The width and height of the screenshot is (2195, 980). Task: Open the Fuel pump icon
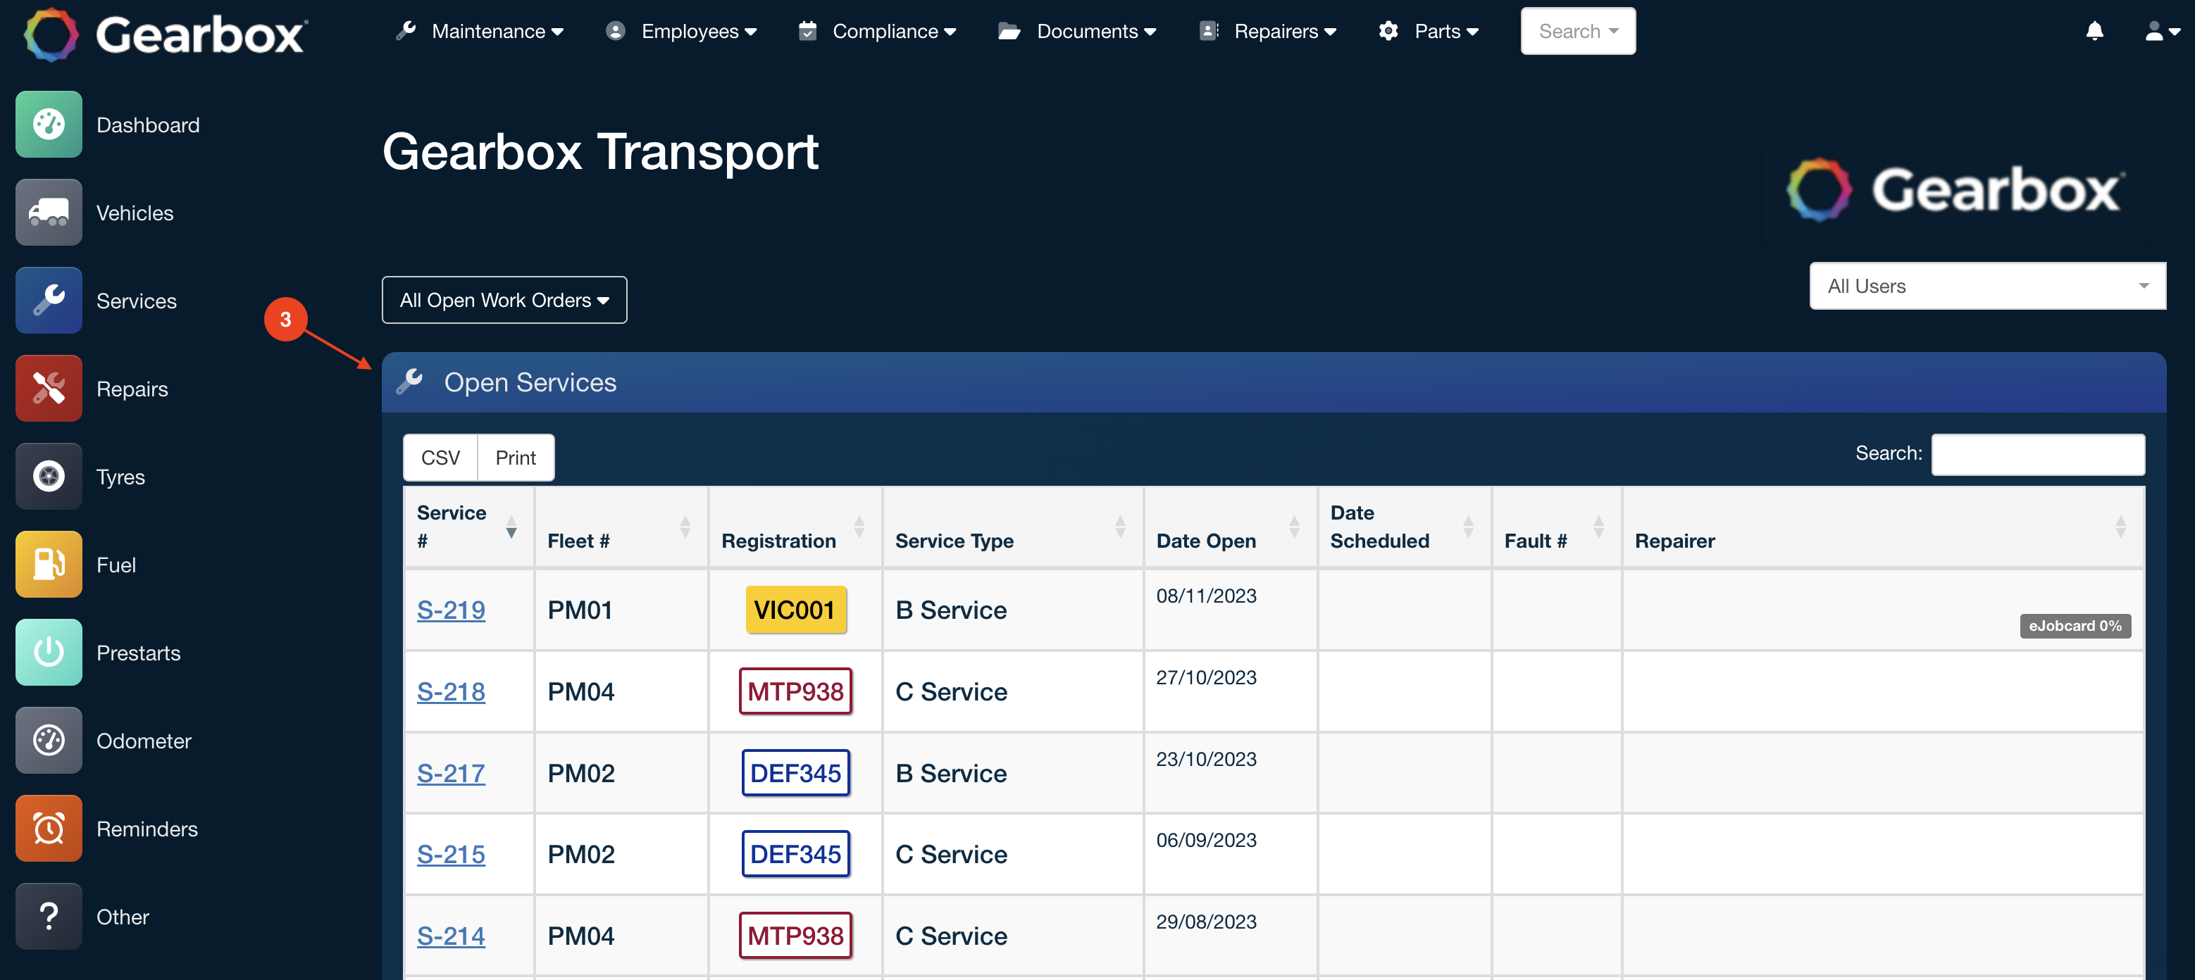point(49,565)
